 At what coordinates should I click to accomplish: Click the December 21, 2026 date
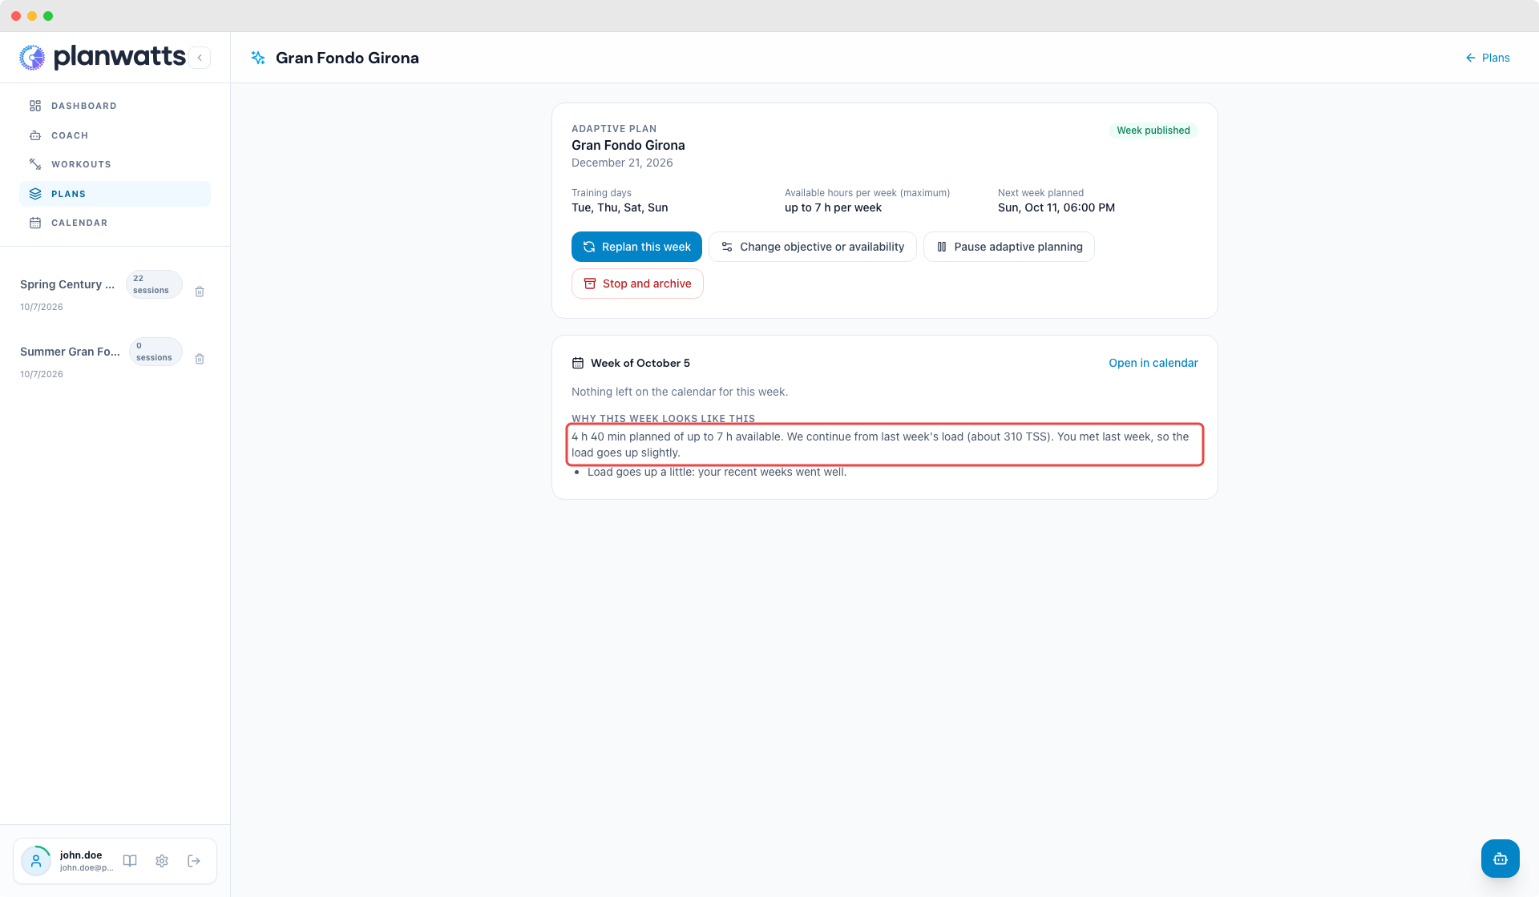[x=622, y=163]
